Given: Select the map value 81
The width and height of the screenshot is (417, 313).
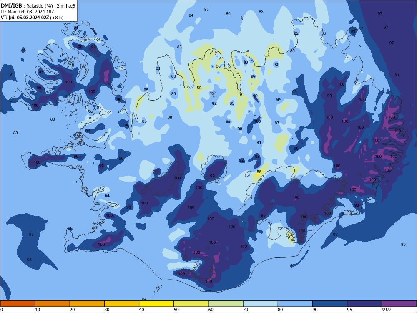Looking at the screenshot, I should click(x=158, y=68).
